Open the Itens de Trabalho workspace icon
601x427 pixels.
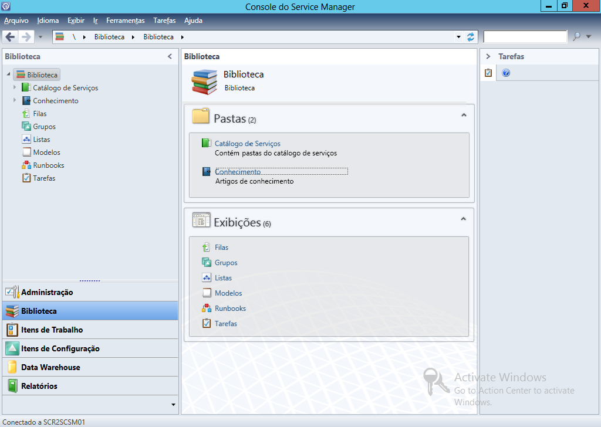12,330
